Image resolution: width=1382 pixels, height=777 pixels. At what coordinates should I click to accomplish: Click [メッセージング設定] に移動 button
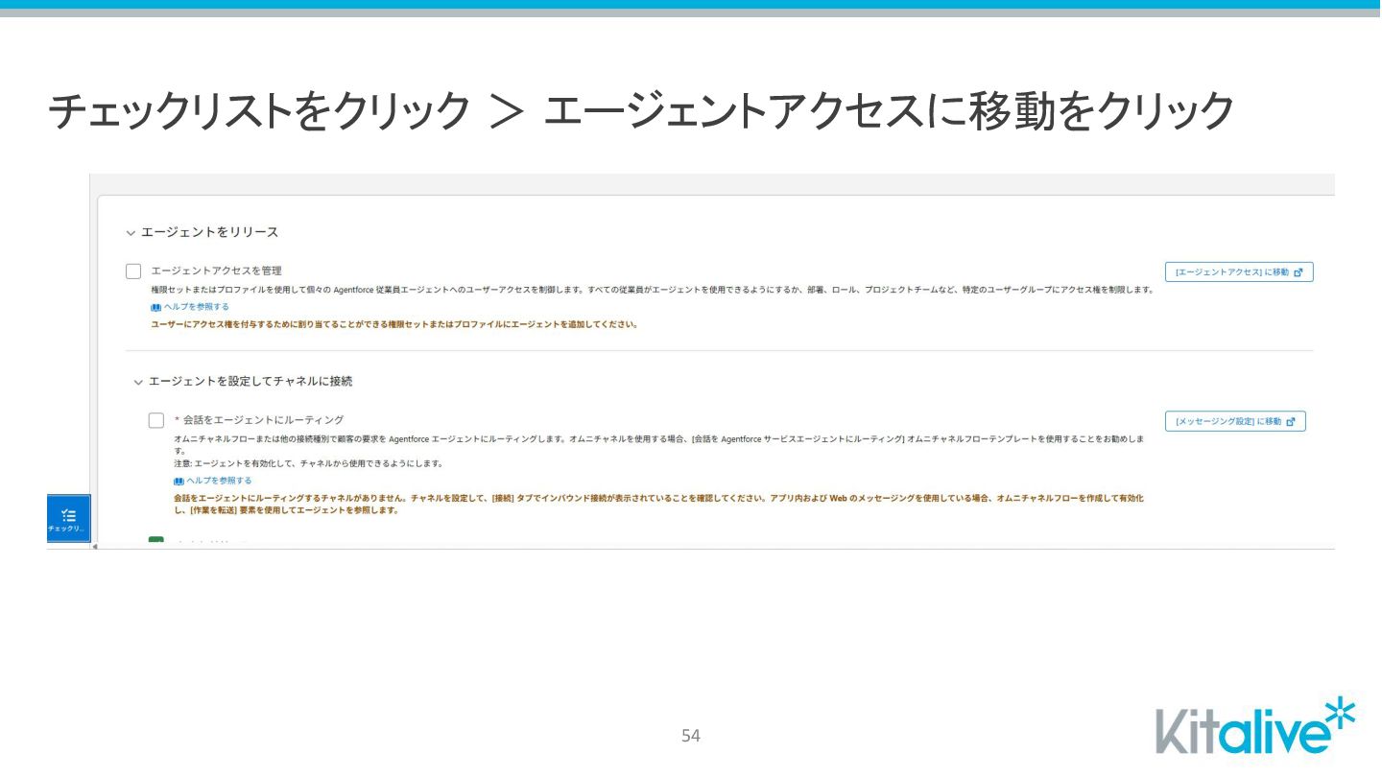point(1235,421)
